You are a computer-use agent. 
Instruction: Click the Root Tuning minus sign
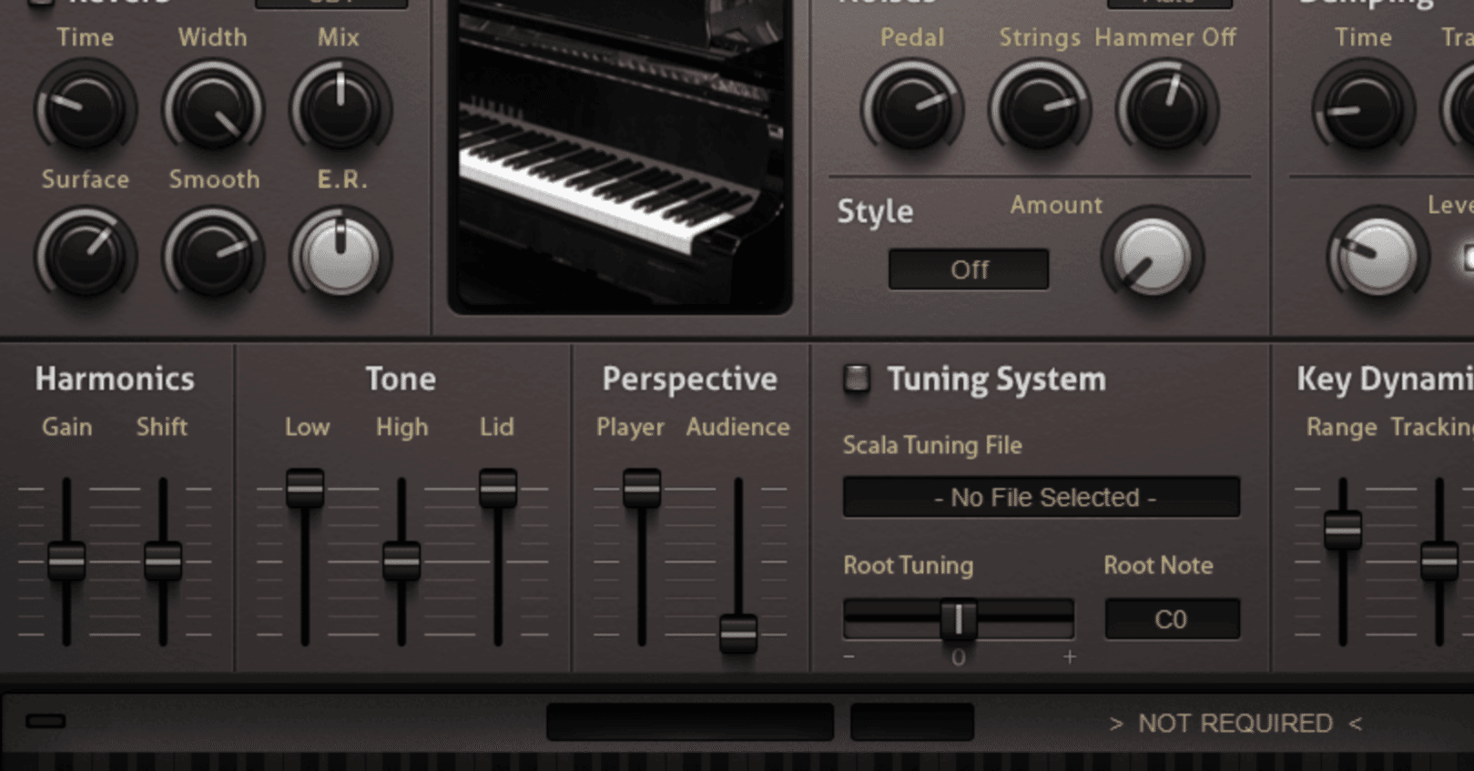(x=849, y=656)
